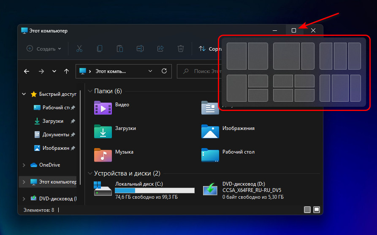Snap window to right half layout
Screen dimensions: 377x235
pos(258,56)
